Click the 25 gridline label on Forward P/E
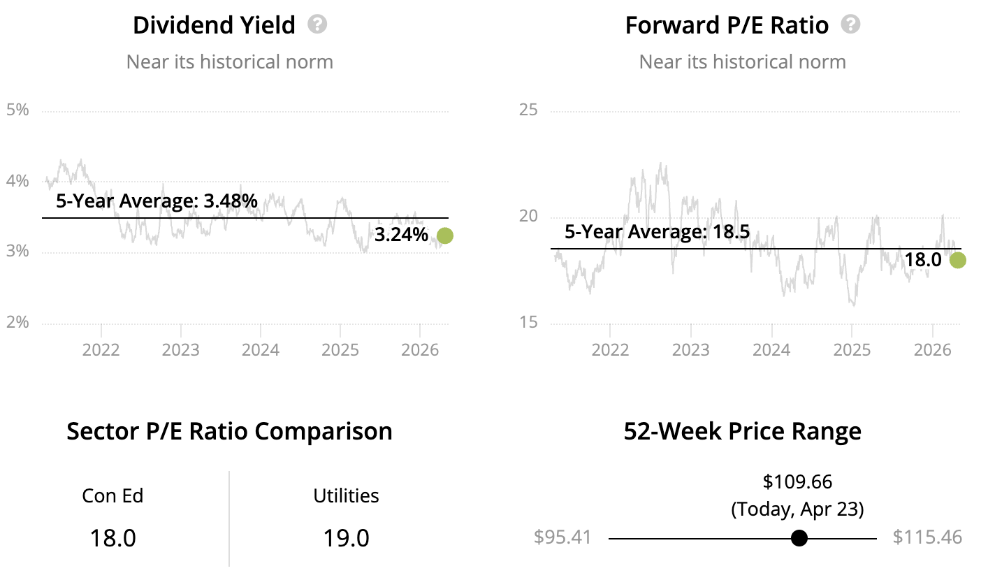Viewport: 988px width, 580px height. (x=528, y=110)
